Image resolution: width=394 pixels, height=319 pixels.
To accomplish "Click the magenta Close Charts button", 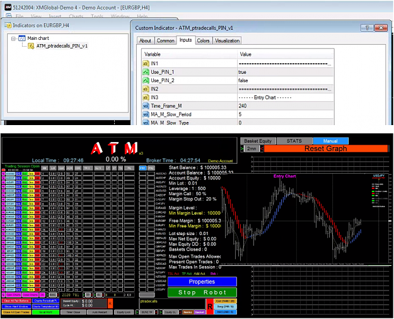I will click(30, 295).
